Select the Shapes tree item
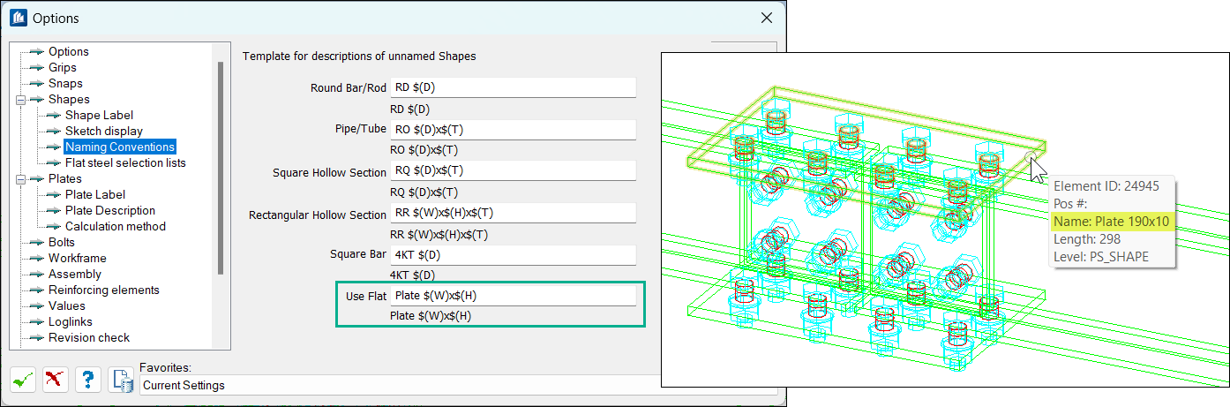The width and height of the screenshot is (1230, 407). click(x=69, y=100)
